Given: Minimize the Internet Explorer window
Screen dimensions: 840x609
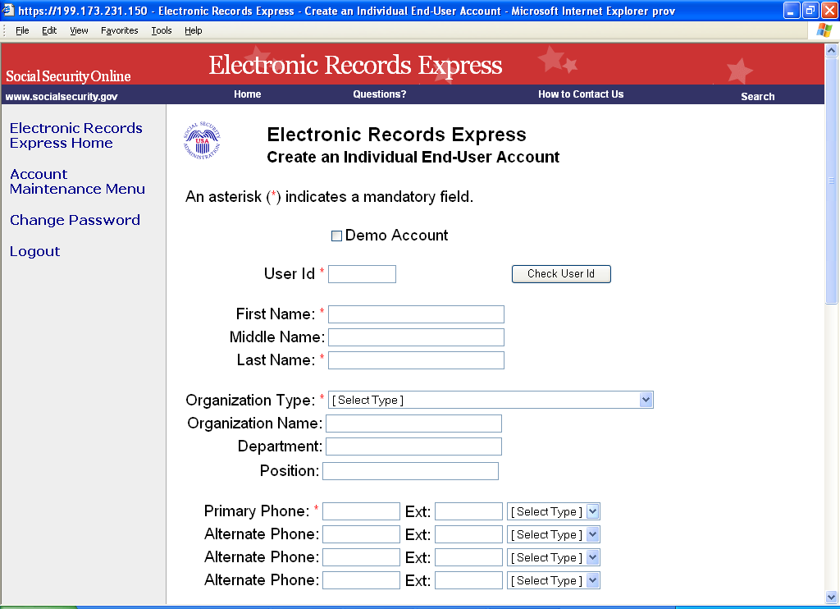Looking at the screenshot, I should [792, 10].
